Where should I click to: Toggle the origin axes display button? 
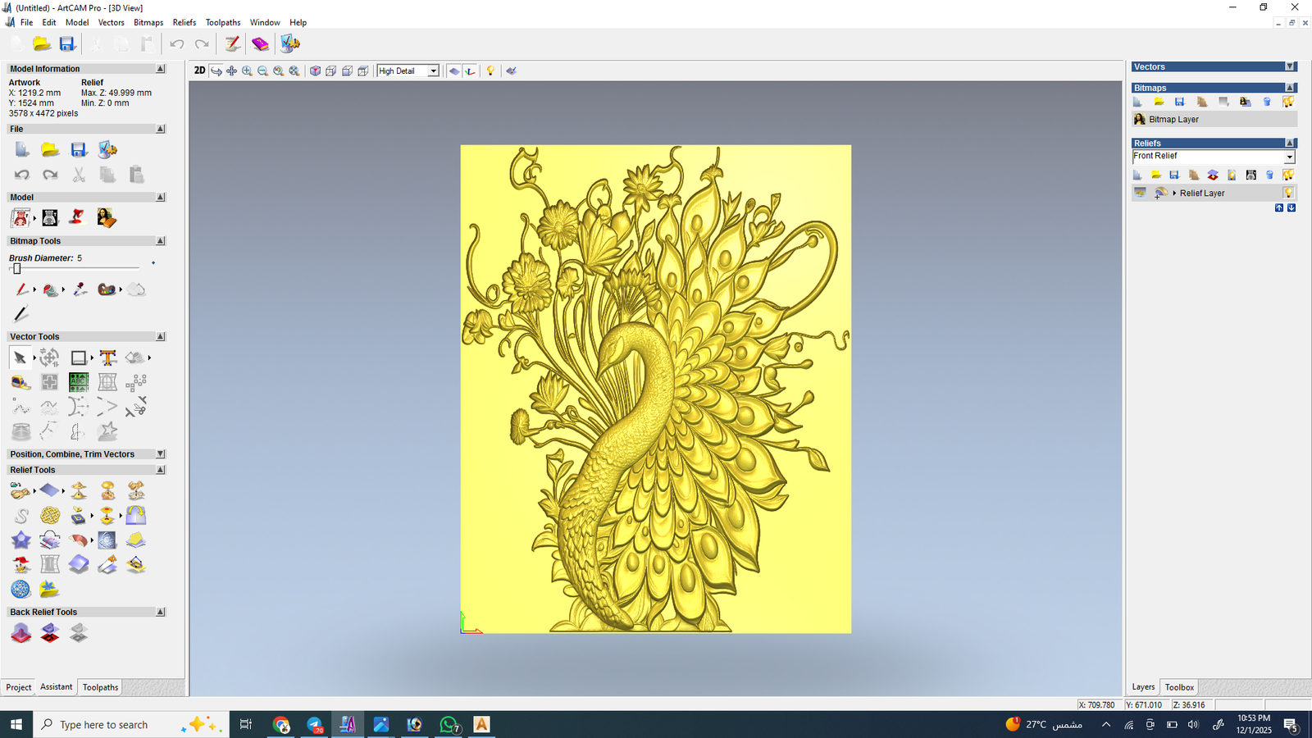tap(470, 71)
